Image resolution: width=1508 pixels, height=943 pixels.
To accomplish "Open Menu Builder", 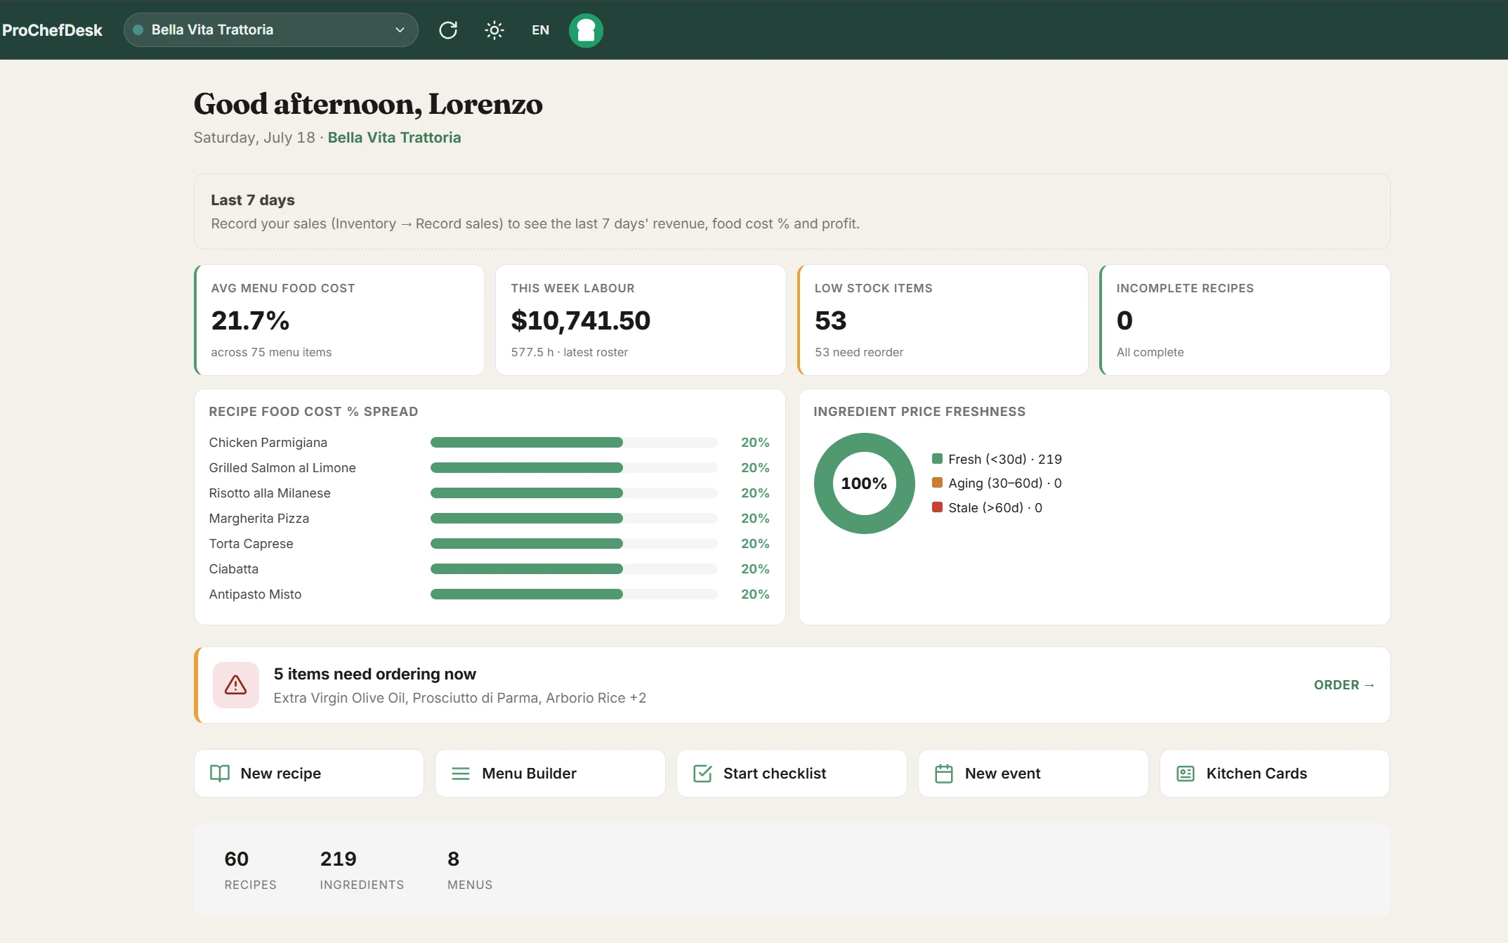I will 550,774.
